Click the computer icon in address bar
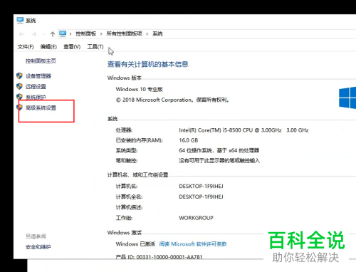356x272 pixels. [63, 33]
